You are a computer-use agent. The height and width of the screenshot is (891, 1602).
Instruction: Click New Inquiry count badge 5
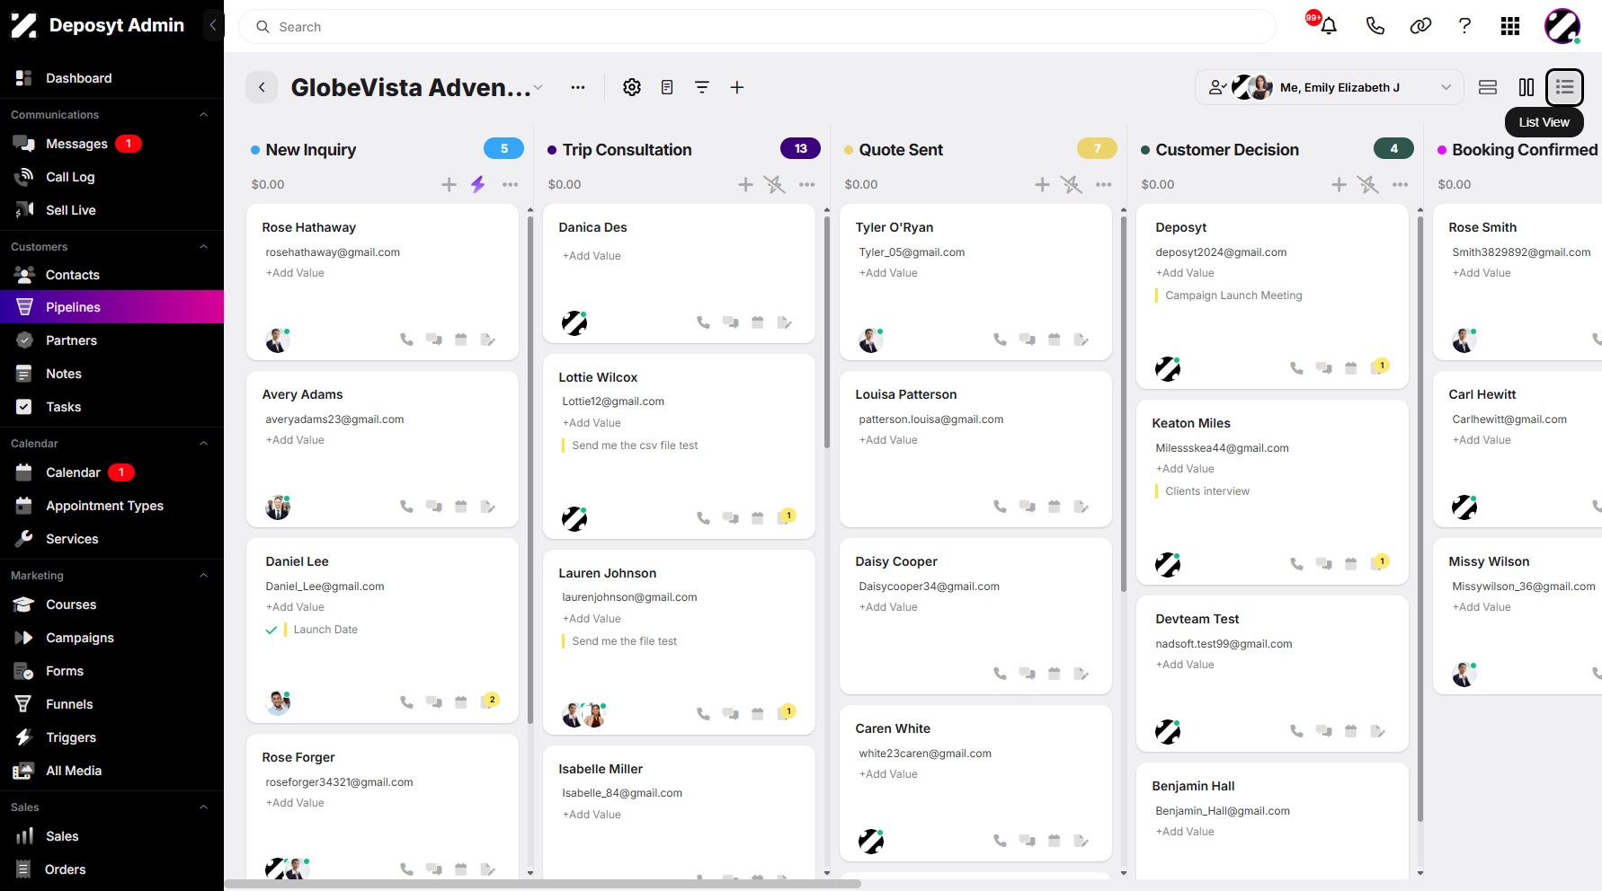point(504,148)
